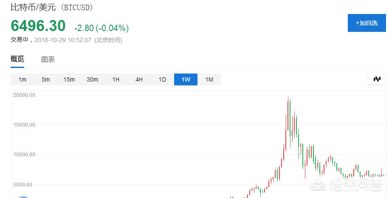
Task: Add BTCUSD to watchlist via +加自选
Action: [x=366, y=23]
